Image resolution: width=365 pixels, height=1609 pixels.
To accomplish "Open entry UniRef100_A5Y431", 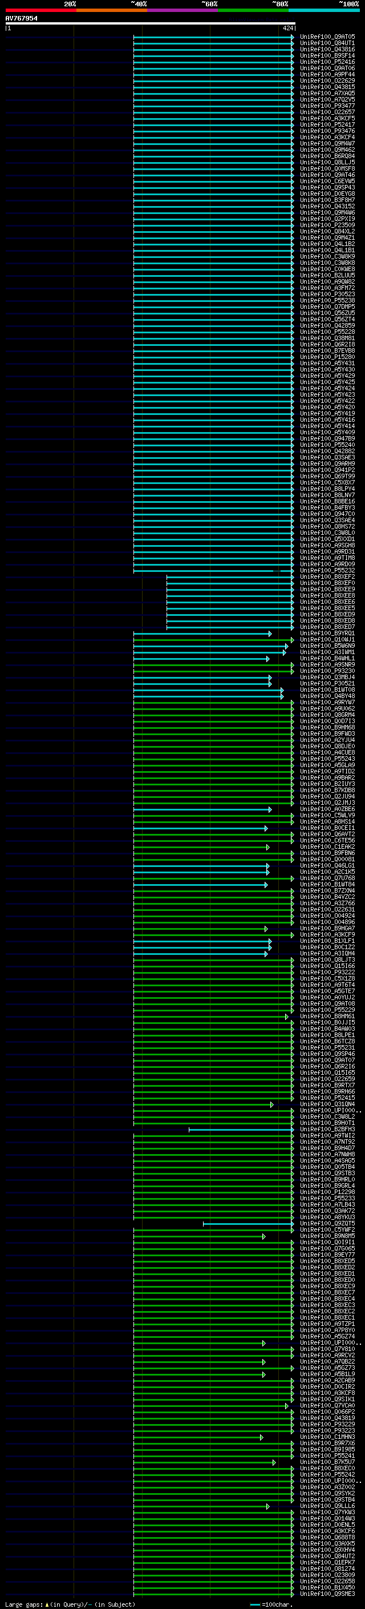I will (327, 364).
